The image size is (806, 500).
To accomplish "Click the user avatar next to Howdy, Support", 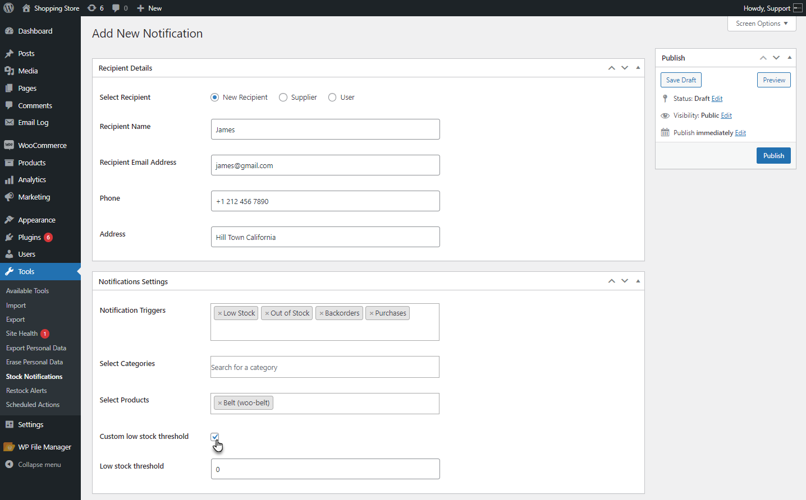I will (798, 8).
